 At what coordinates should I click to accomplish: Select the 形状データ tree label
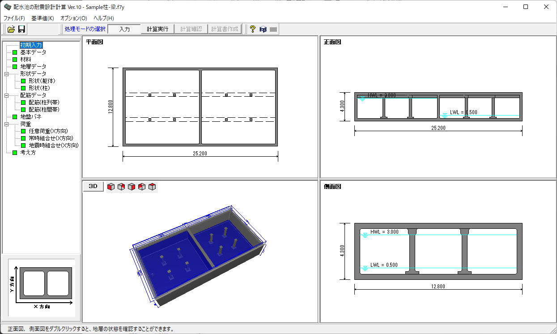click(x=33, y=74)
